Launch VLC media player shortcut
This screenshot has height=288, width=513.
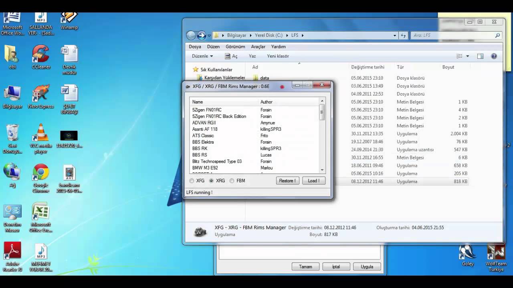41,139
